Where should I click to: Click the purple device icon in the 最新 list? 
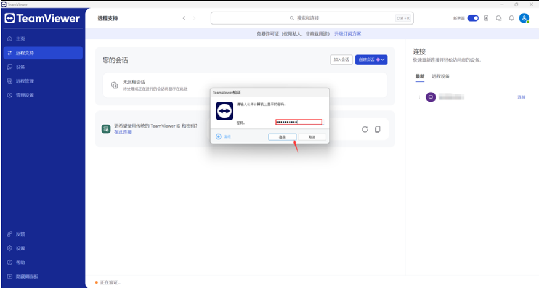point(431,97)
